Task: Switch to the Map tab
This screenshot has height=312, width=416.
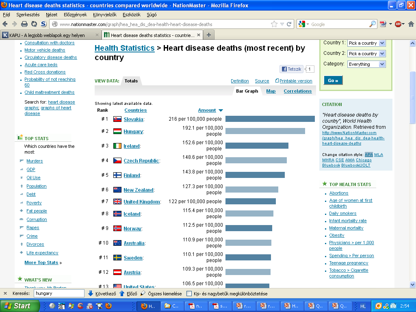Action: 271,91
